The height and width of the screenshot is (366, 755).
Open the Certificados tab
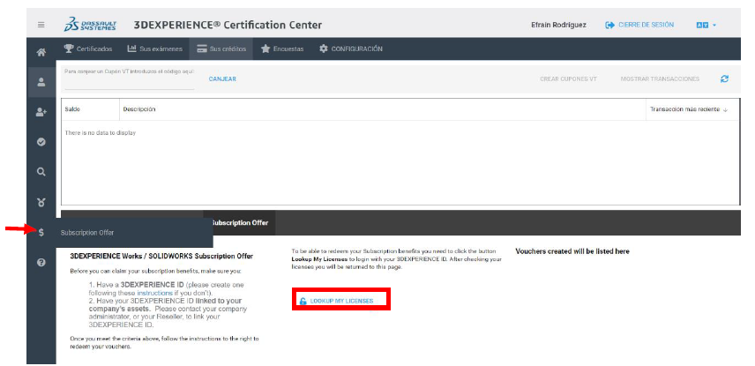click(88, 49)
